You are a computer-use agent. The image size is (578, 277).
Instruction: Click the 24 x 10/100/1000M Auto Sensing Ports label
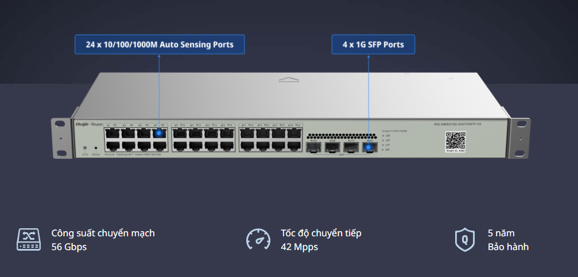point(160,44)
